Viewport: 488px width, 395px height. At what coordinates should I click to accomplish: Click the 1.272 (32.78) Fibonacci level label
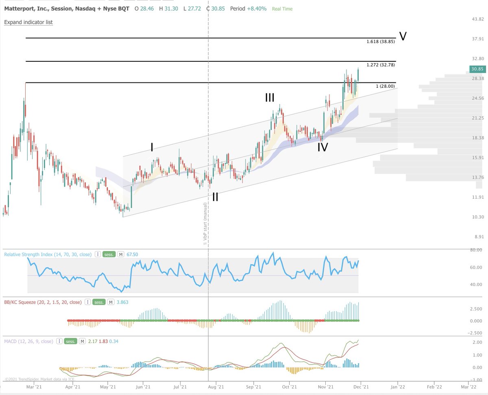[x=381, y=65]
